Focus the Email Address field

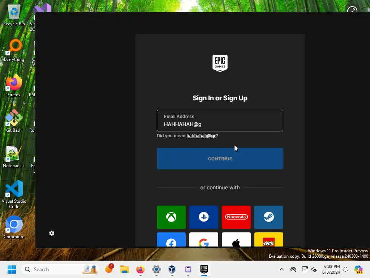point(220,121)
